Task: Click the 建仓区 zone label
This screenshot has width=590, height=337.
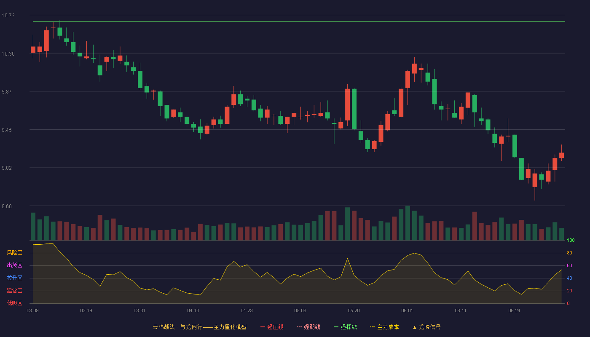Action: tap(15, 291)
